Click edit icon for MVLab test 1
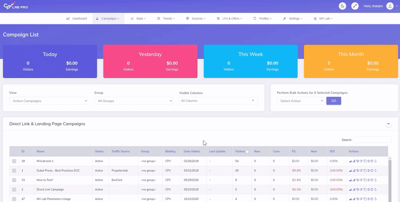 point(361,161)
